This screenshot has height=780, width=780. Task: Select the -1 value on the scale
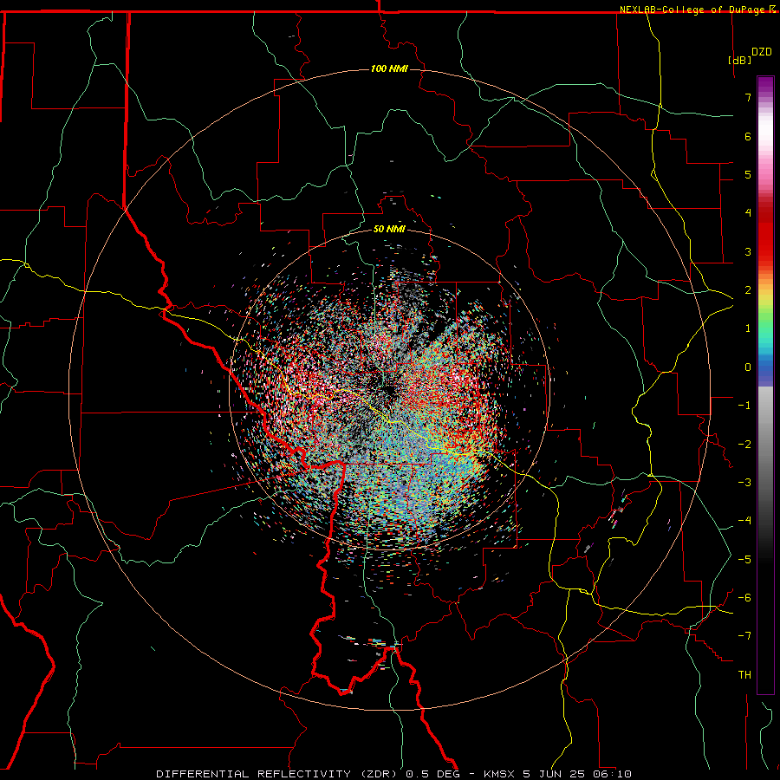point(744,406)
